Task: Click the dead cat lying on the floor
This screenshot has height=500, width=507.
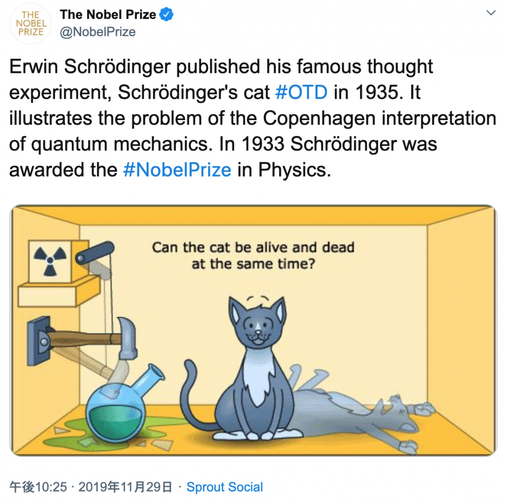Action: (x=356, y=417)
